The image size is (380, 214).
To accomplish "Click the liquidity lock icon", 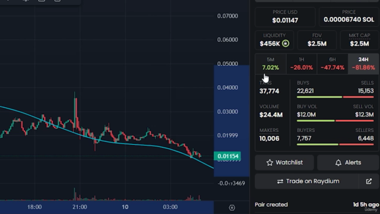I will (286, 43).
